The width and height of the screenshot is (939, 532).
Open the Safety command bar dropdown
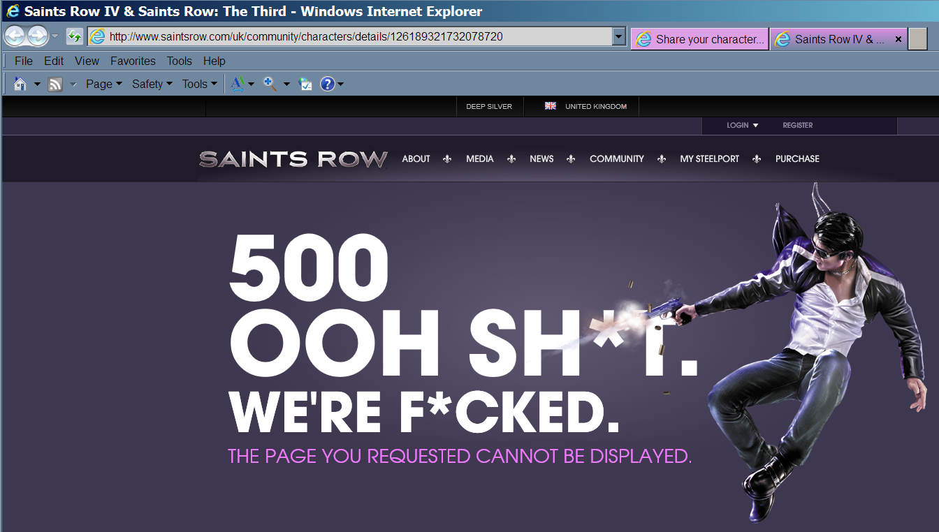[x=152, y=84]
